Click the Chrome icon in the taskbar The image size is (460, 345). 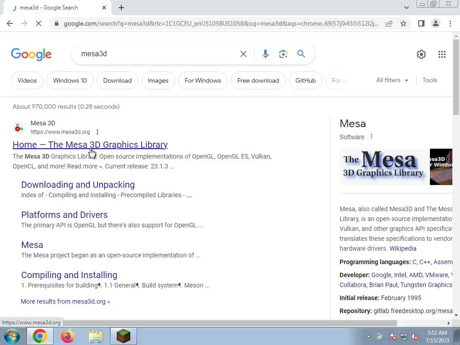pos(40,336)
